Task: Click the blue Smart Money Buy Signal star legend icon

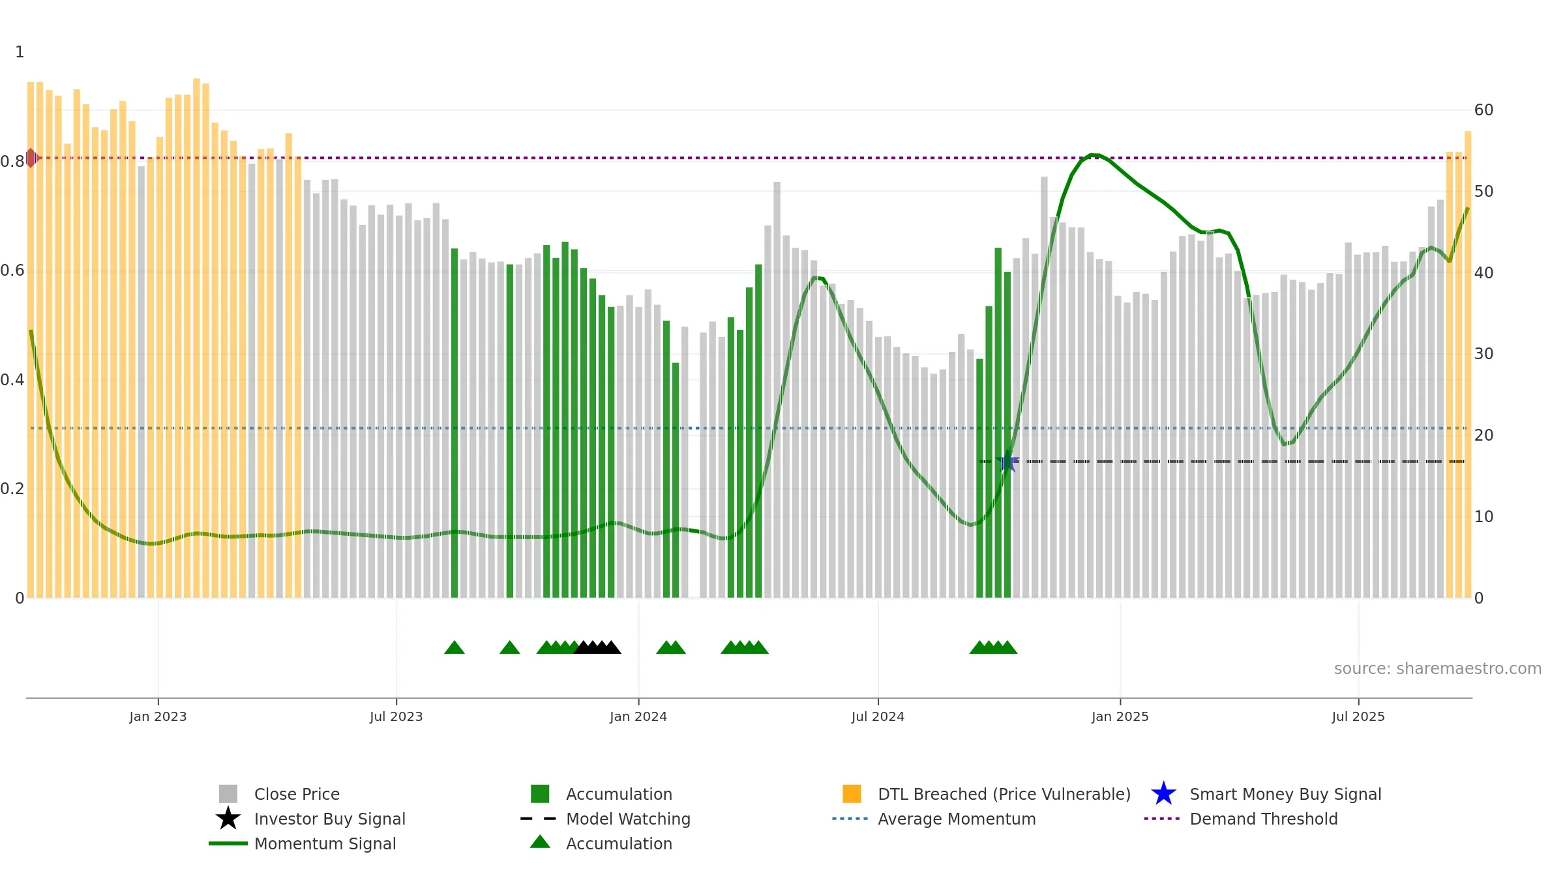Action: 1163,794
